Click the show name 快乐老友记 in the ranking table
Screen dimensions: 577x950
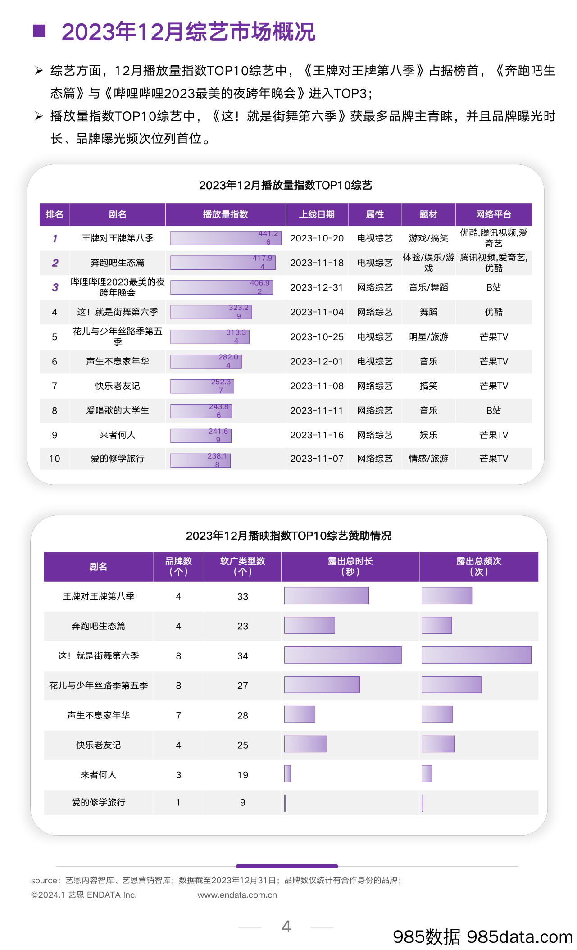tap(118, 386)
